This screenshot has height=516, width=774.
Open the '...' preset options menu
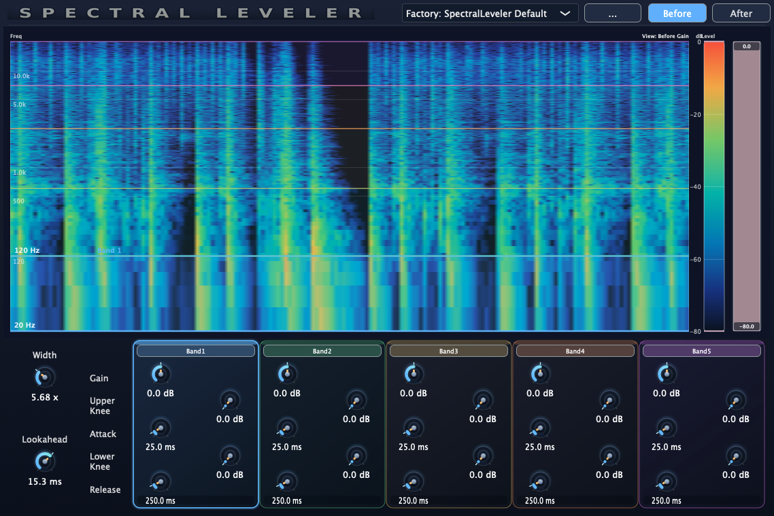pyautogui.click(x=612, y=12)
